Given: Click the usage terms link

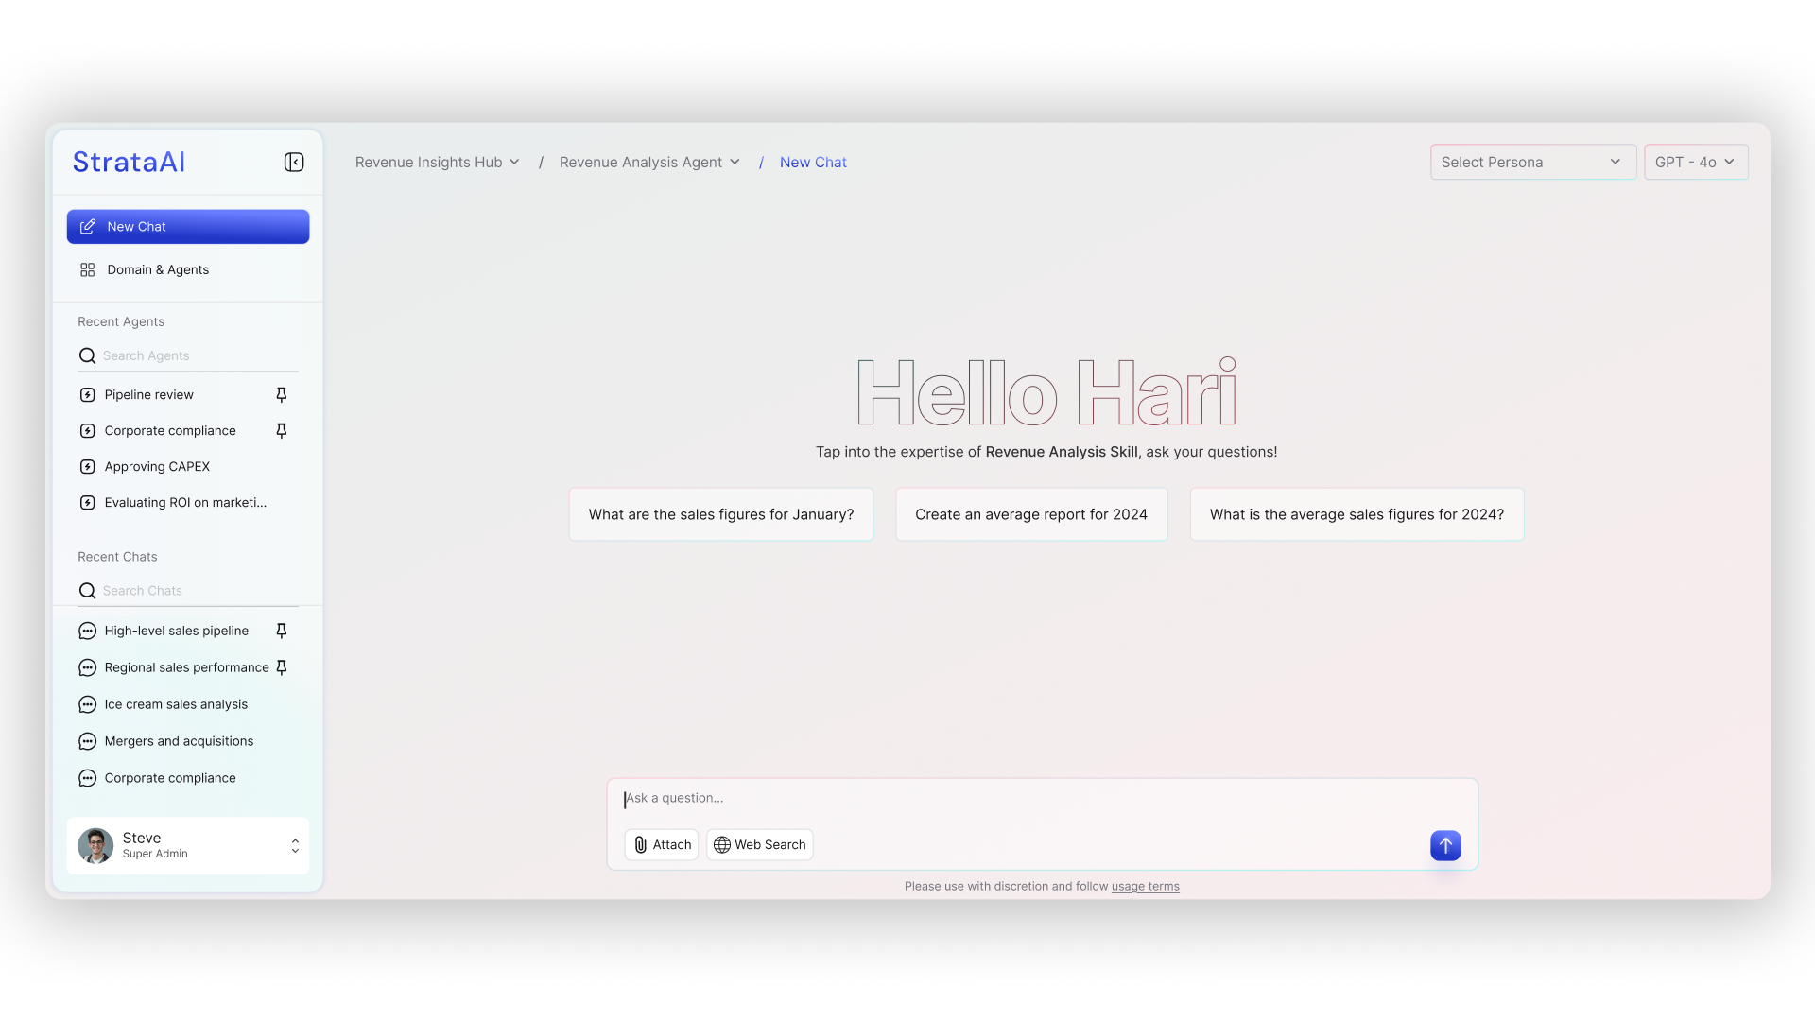Looking at the screenshot, I should [x=1145, y=886].
